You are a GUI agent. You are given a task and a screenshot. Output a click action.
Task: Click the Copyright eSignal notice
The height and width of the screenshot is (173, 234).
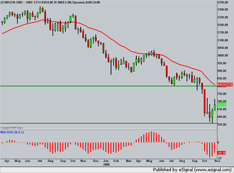(12, 128)
